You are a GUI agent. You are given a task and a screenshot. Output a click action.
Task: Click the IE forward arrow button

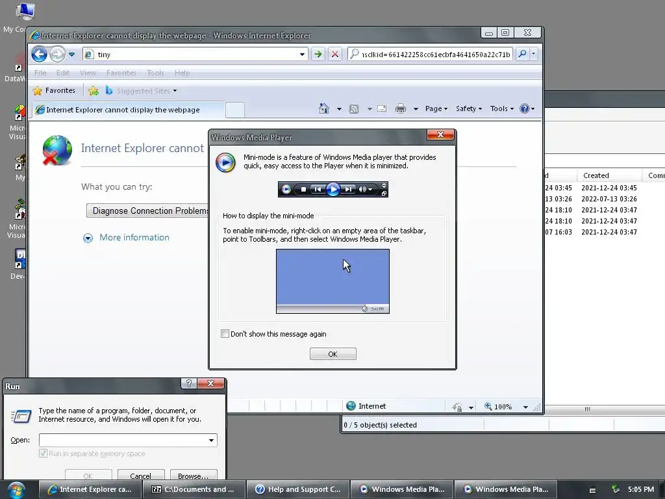pyautogui.click(x=57, y=55)
